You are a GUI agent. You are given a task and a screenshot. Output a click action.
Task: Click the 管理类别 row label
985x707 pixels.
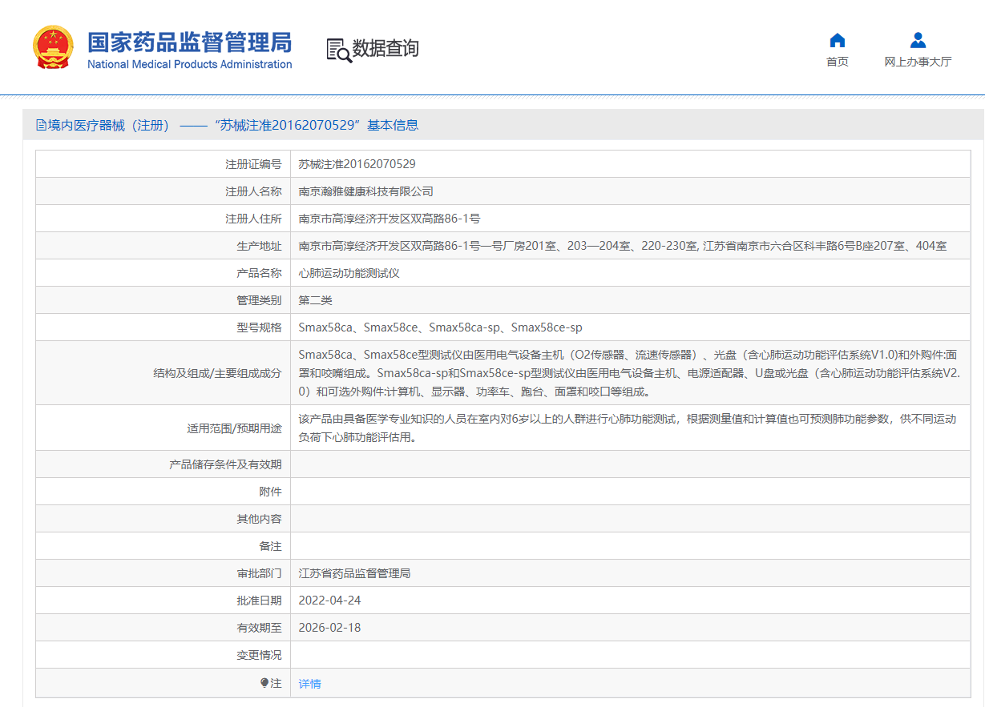coord(259,300)
